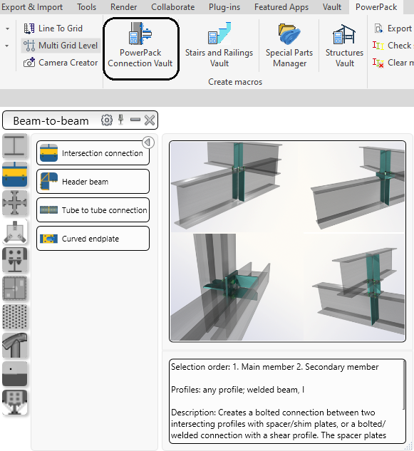Click the 'Selection order' description text
Screen dimensions: 414x451
pyautogui.click(x=275, y=367)
